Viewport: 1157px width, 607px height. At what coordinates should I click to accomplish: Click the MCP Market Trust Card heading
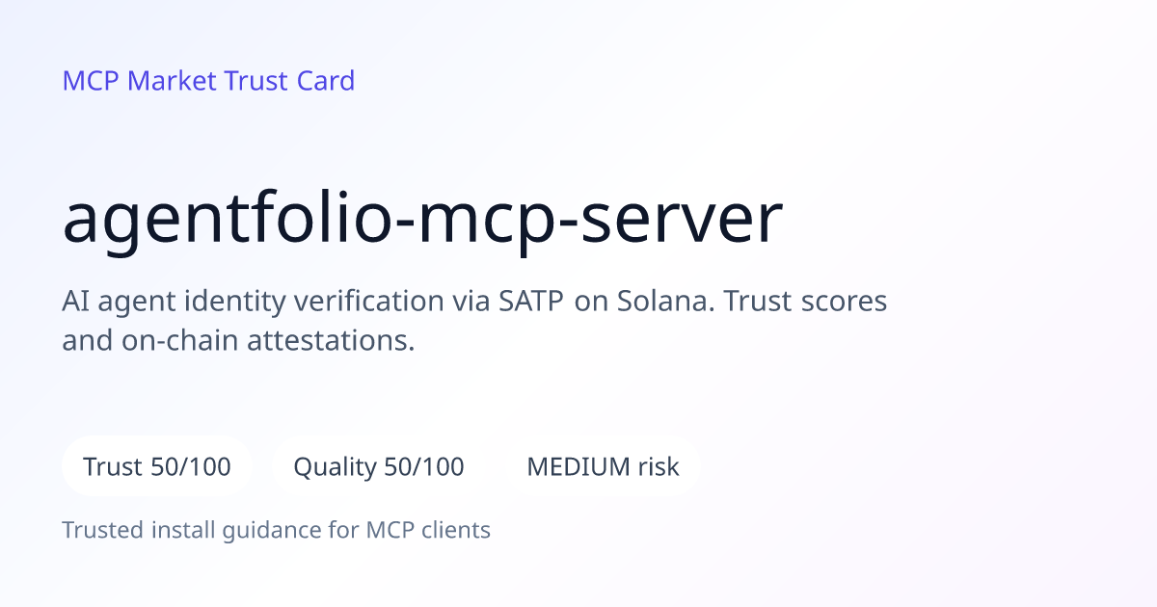(x=208, y=81)
